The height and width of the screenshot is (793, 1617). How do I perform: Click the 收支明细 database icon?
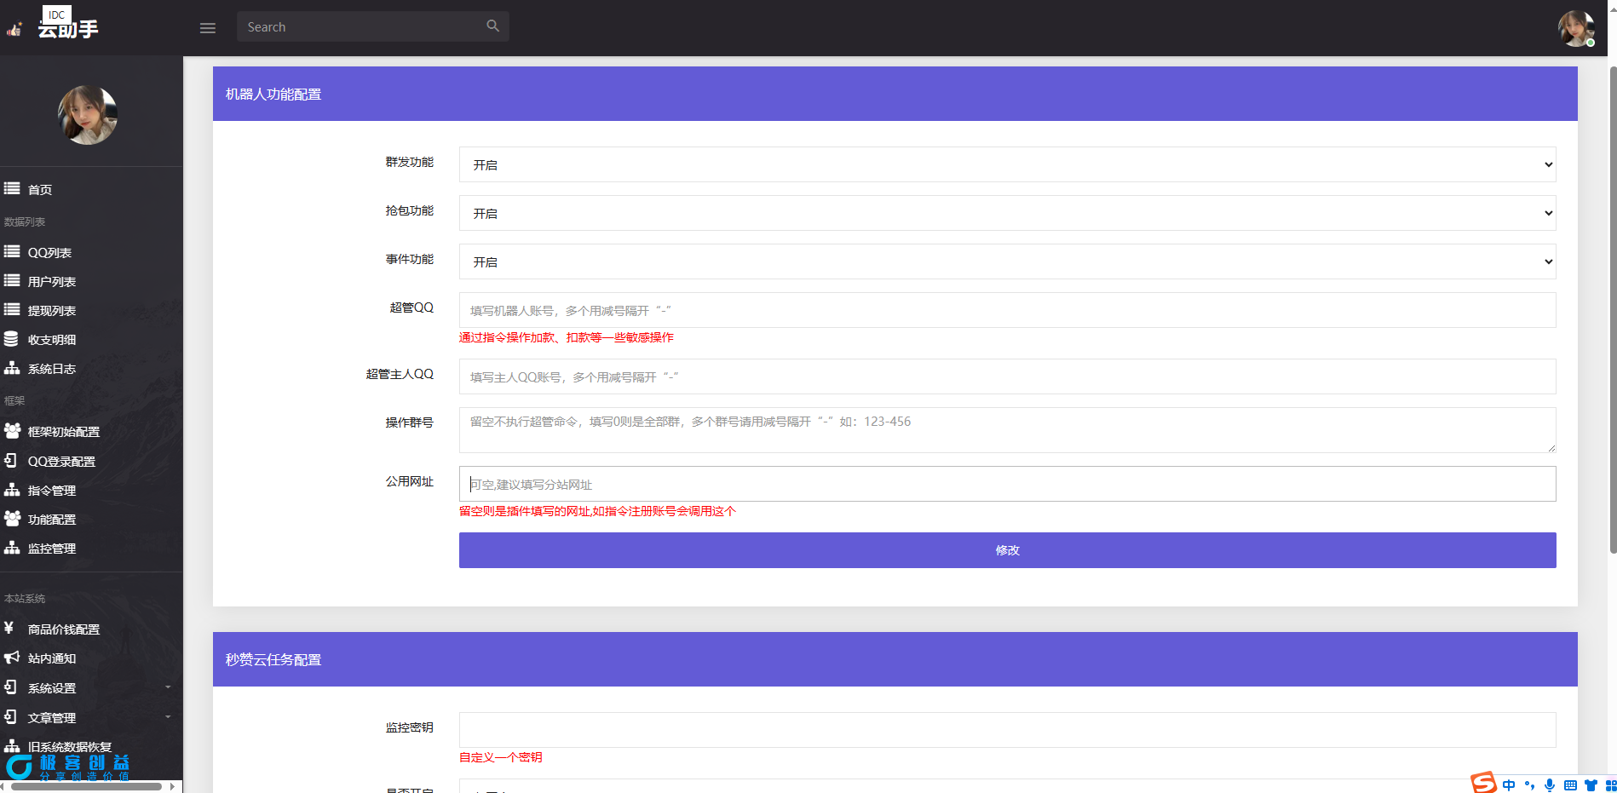pyautogui.click(x=12, y=339)
